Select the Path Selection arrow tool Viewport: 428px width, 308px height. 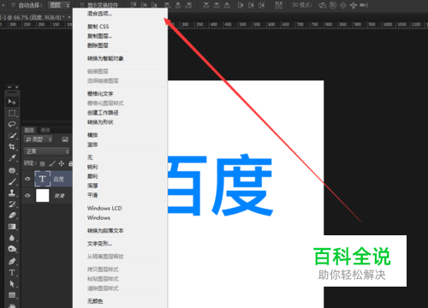click(x=12, y=284)
